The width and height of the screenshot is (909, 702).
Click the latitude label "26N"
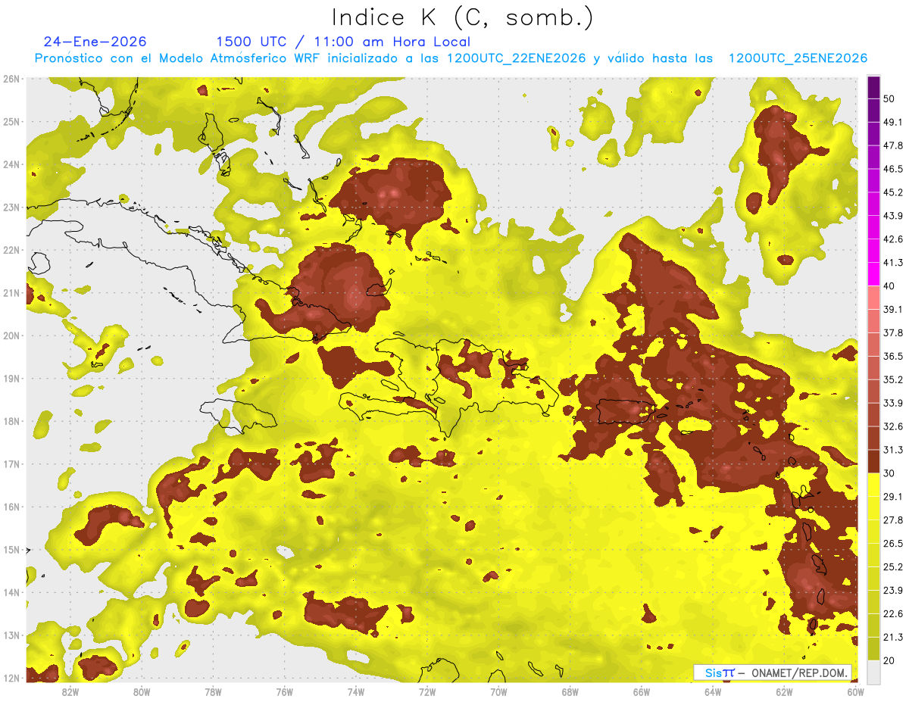tap(11, 79)
